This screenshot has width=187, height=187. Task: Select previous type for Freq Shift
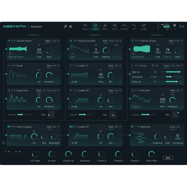(136, 90)
